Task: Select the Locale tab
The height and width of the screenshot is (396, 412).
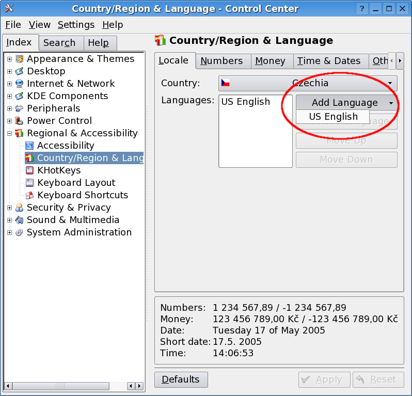Action: [175, 61]
